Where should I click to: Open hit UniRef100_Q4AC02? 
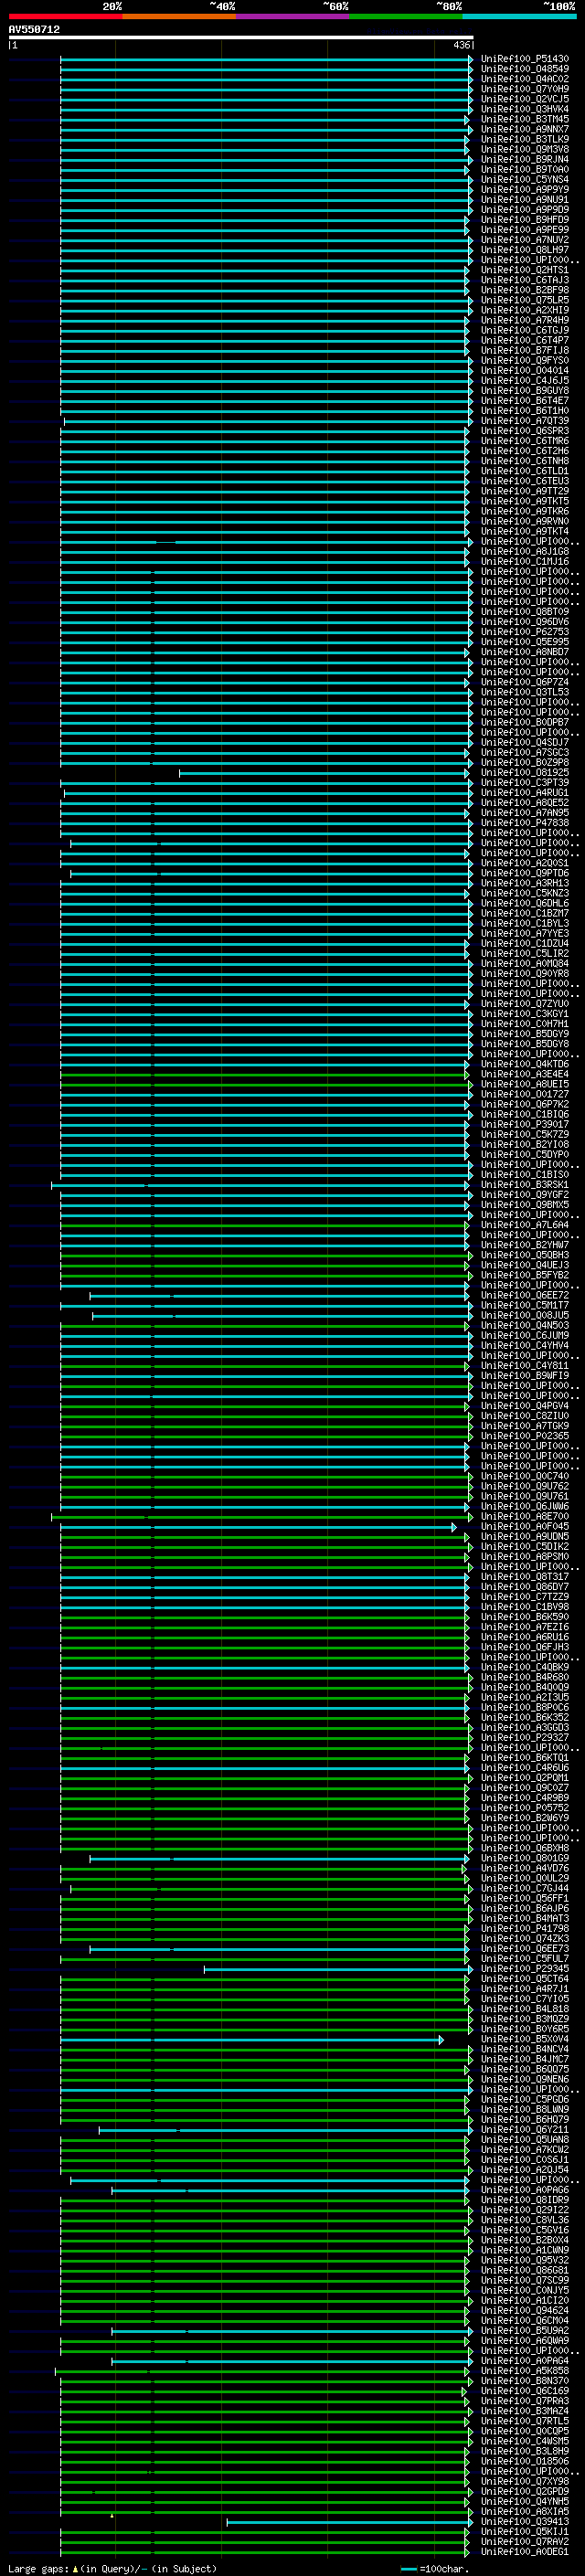tap(524, 79)
